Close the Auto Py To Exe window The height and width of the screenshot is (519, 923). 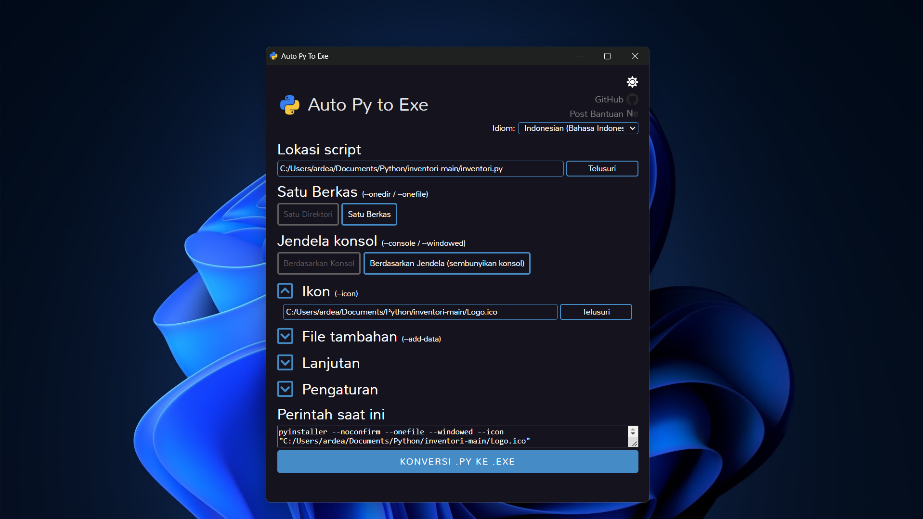pos(635,56)
